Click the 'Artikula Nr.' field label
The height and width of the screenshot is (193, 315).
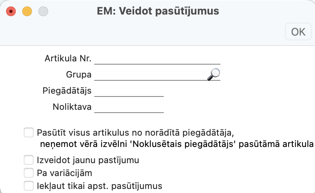point(68,59)
